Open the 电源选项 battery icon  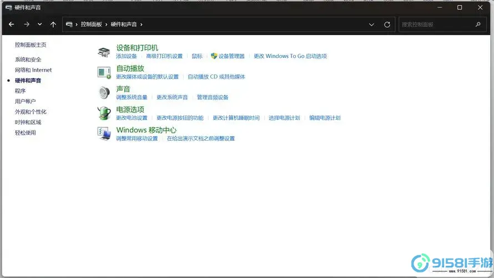[x=104, y=113]
